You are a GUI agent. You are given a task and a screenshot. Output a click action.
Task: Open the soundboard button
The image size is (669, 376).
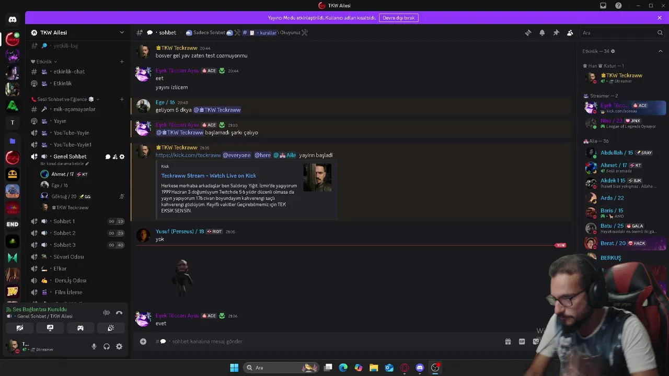click(x=111, y=328)
